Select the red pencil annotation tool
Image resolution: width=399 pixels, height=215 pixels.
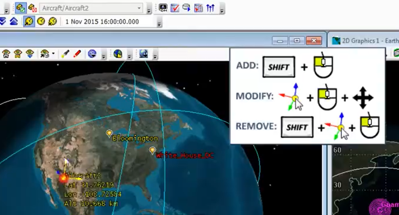[x=77, y=54]
